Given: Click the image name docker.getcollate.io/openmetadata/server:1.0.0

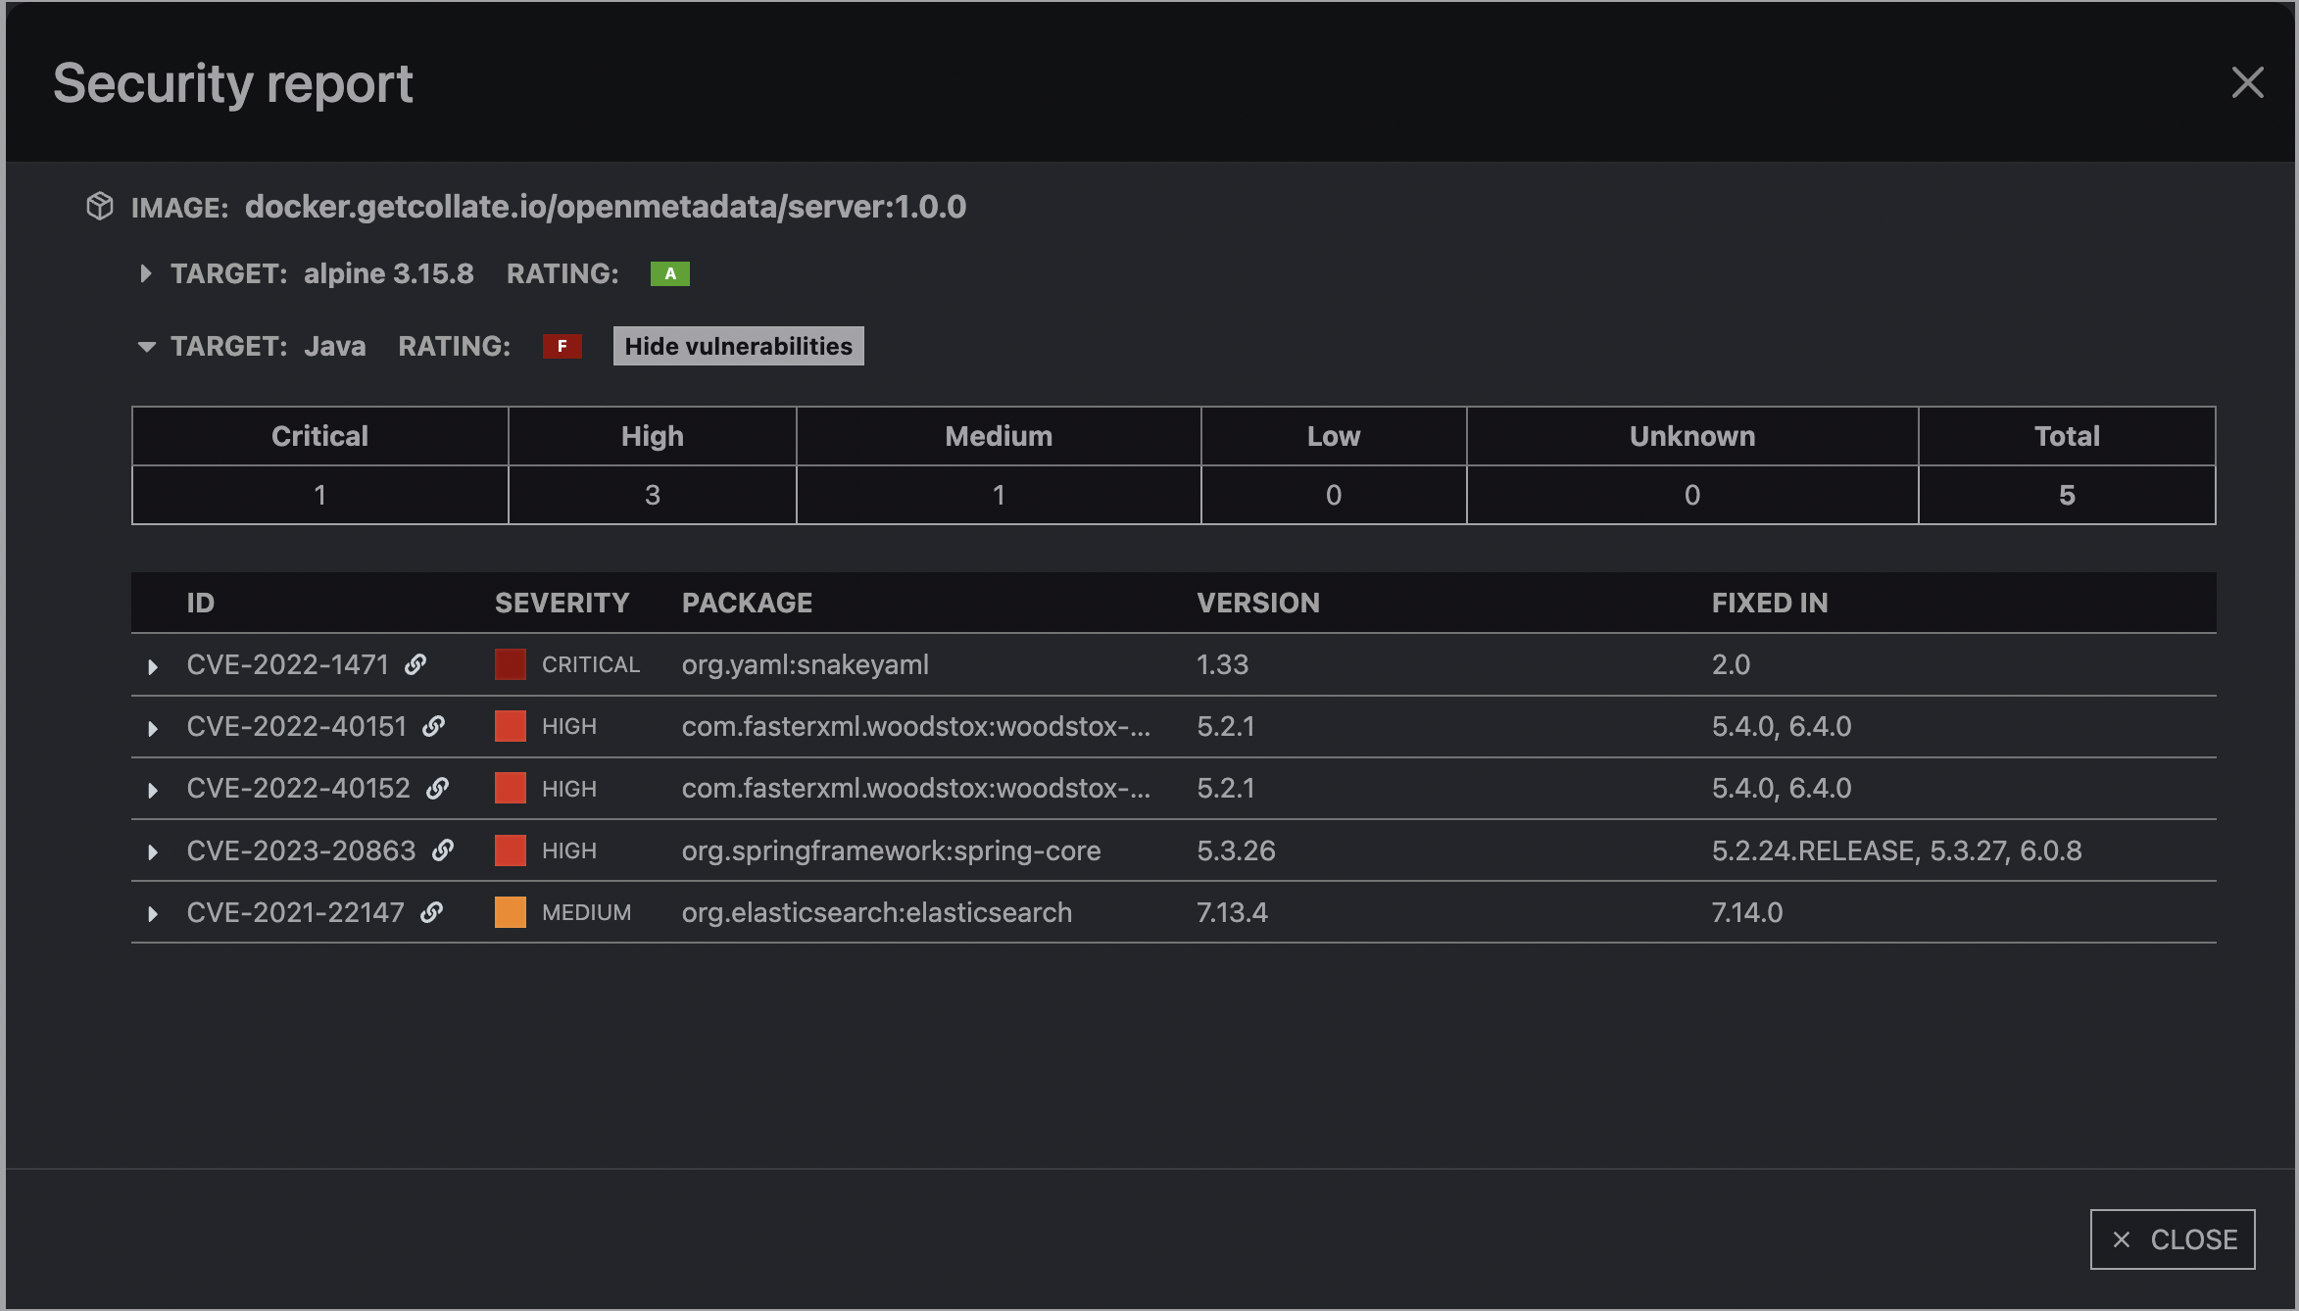Looking at the screenshot, I should 606,207.
